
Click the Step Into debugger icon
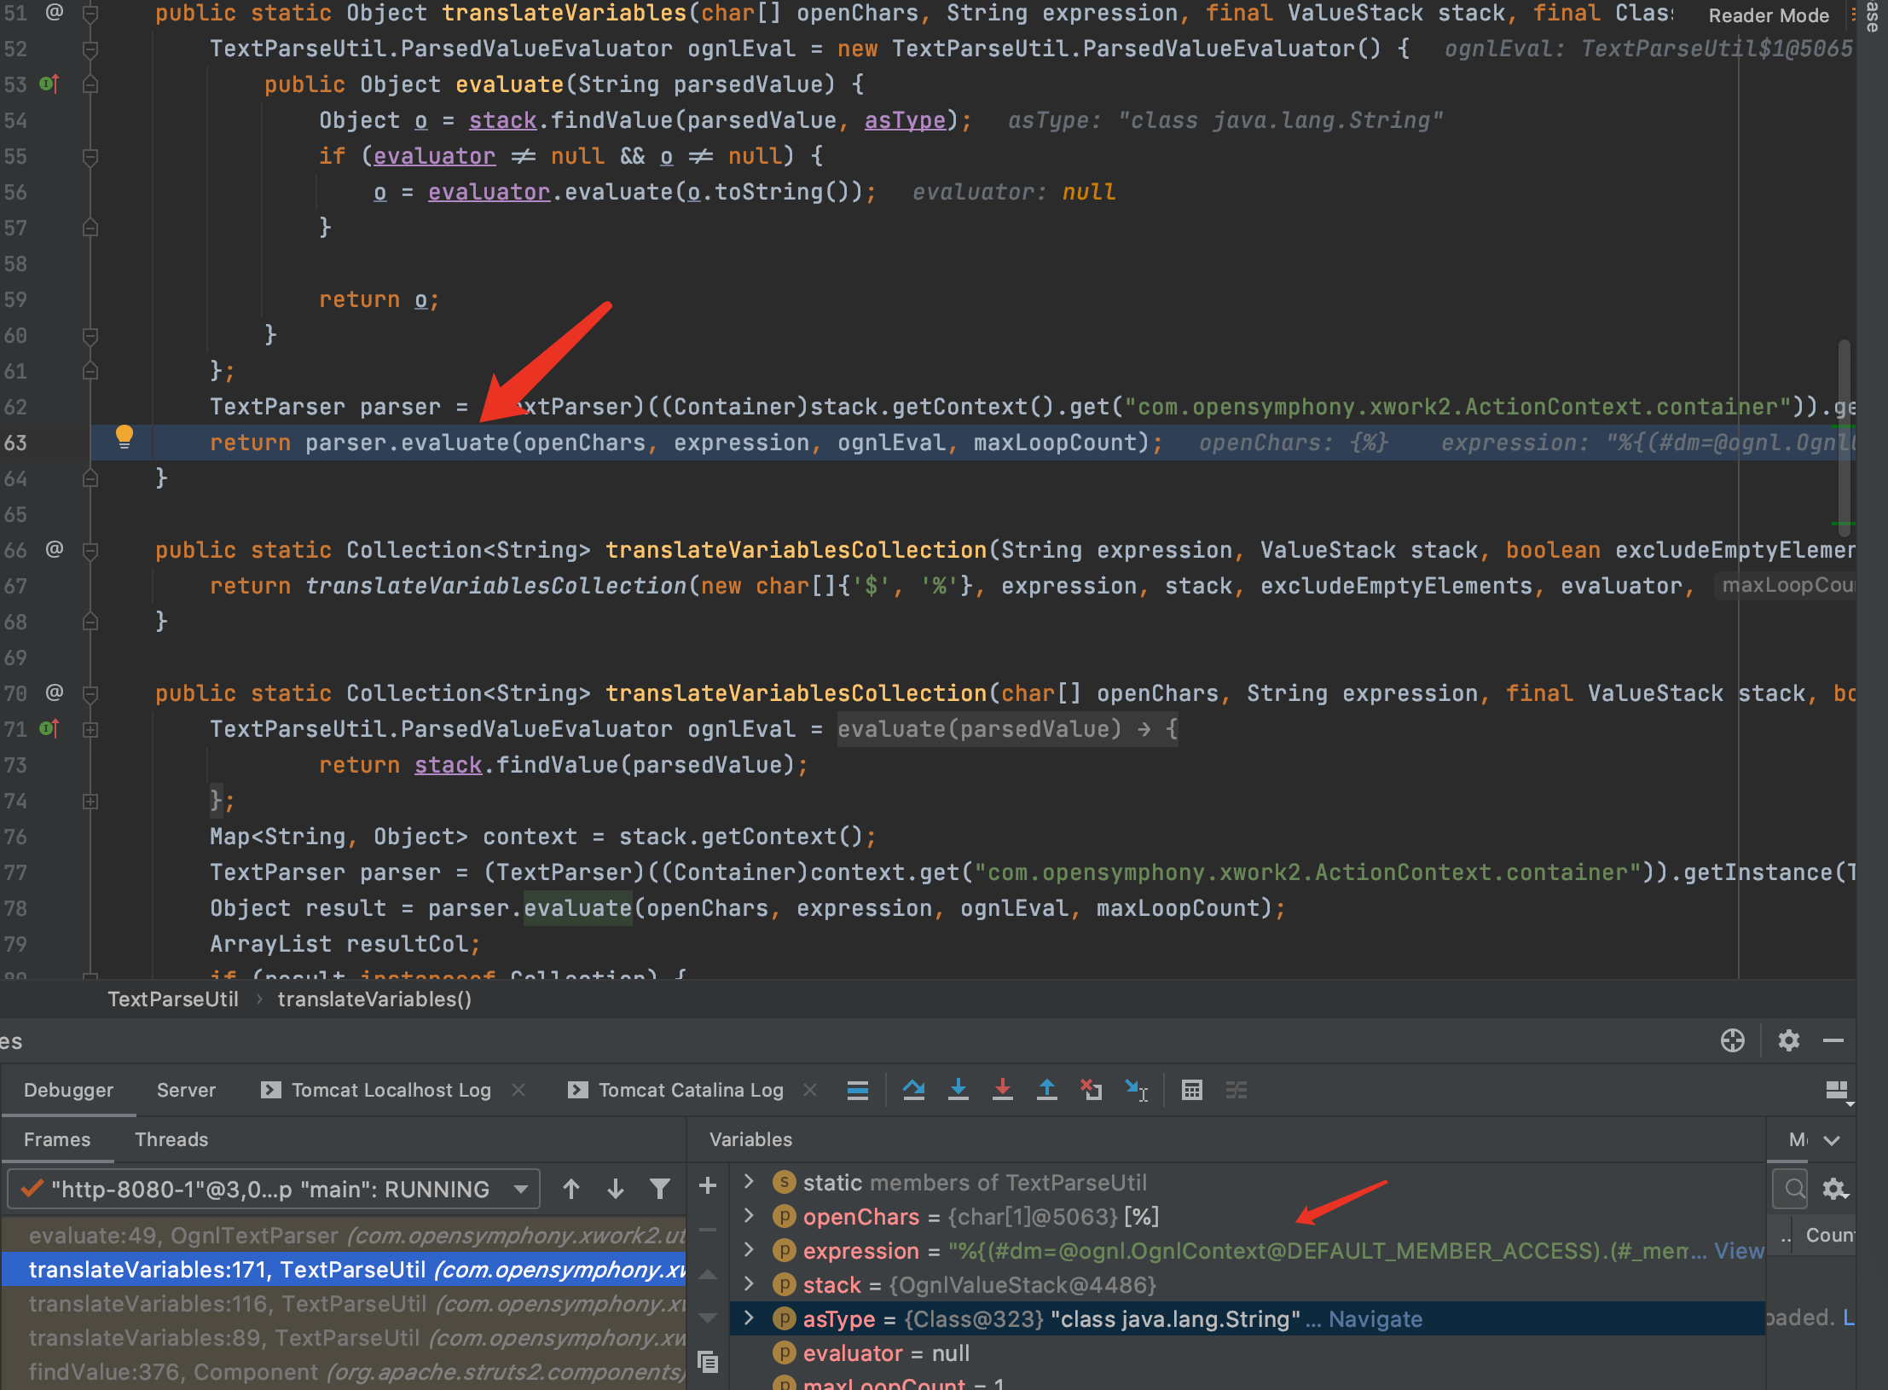click(x=958, y=1090)
